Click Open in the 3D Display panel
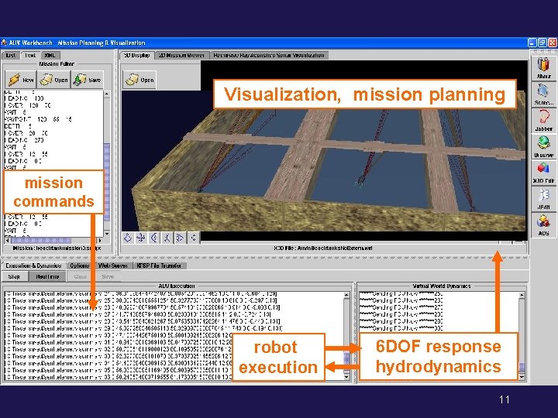This screenshot has height=418, width=558. pos(139,80)
